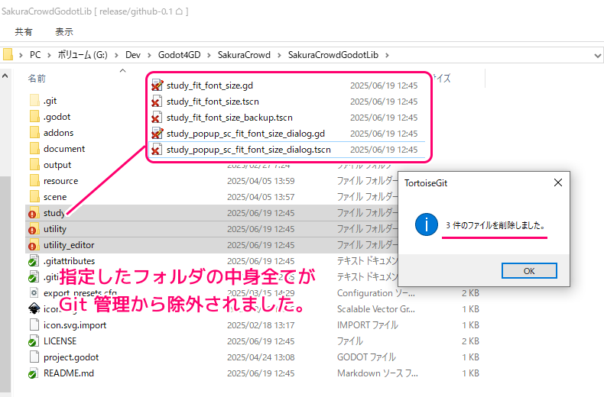604x397 pixels.
Task: Close the TortoiseGit dialog with X
Action: [x=557, y=182]
